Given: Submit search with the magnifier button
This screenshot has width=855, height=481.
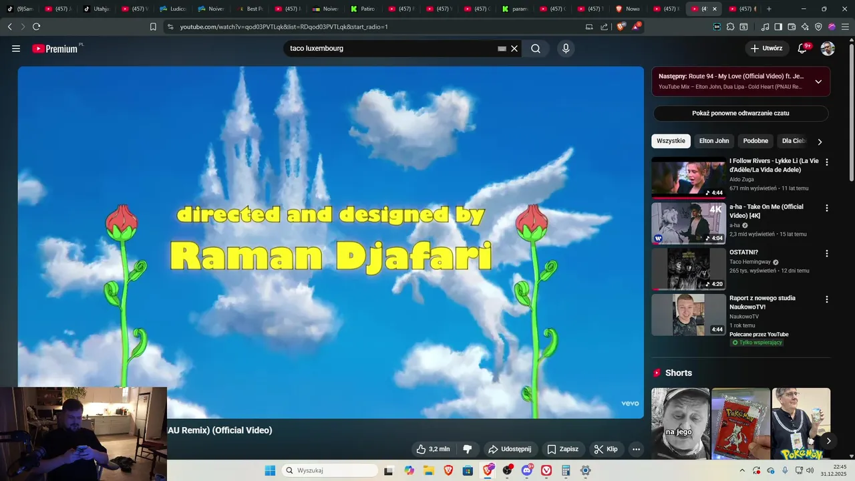Looking at the screenshot, I should 536,49.
